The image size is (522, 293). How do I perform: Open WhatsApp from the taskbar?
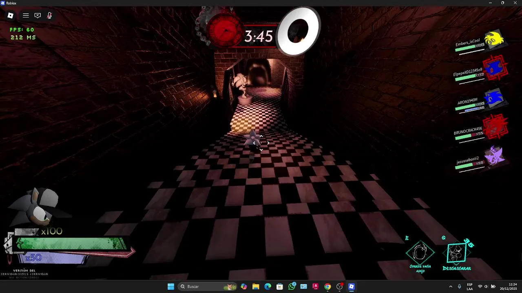pos(292,286)
